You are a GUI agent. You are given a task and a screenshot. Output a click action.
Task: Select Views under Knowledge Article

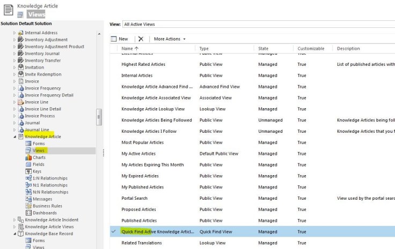(x=38, y=151)
